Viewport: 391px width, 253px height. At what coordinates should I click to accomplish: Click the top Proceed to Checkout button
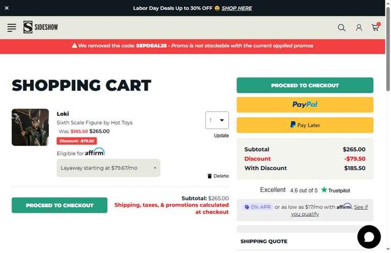pyautogui.click(x=305, y=86)
